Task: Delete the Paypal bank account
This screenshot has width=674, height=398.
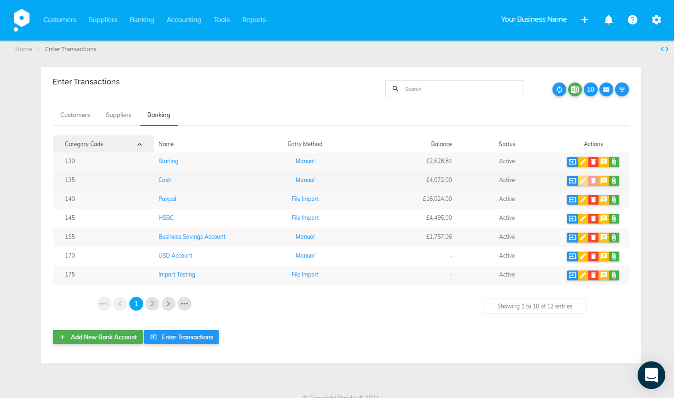Action: (593, 199)
